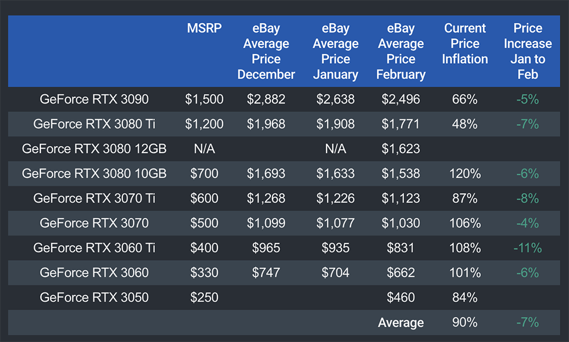Click the Price Increase Jan to Feb header
This screenshot has width=569, height=342.
click(x=527, y=51)
